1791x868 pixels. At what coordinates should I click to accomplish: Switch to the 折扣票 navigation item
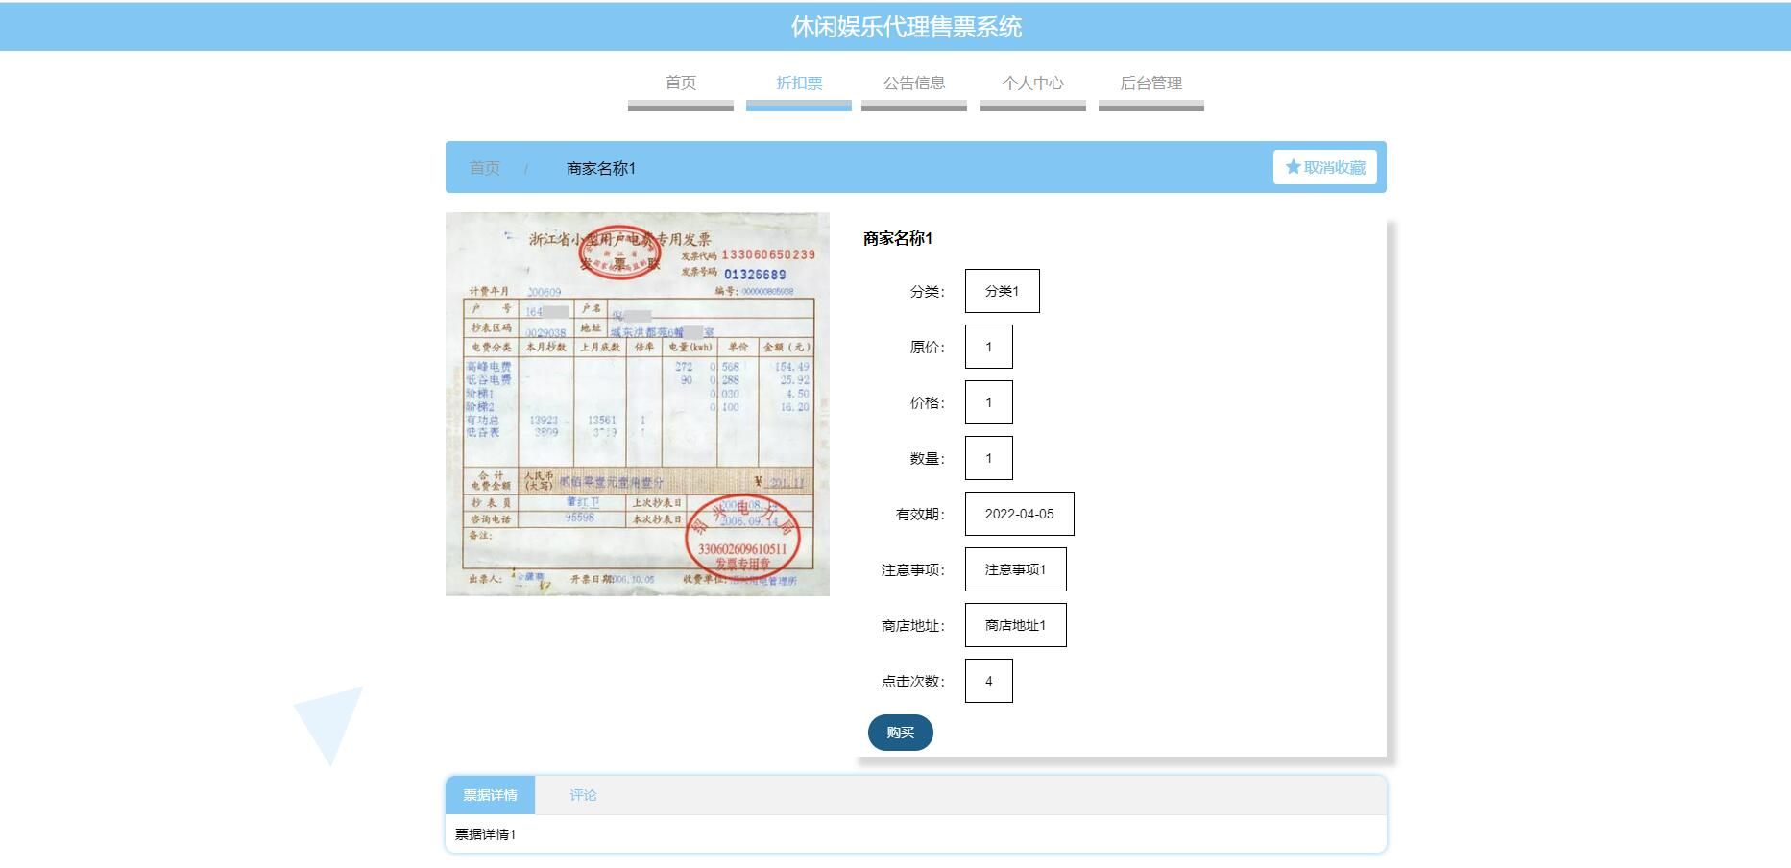797,84
